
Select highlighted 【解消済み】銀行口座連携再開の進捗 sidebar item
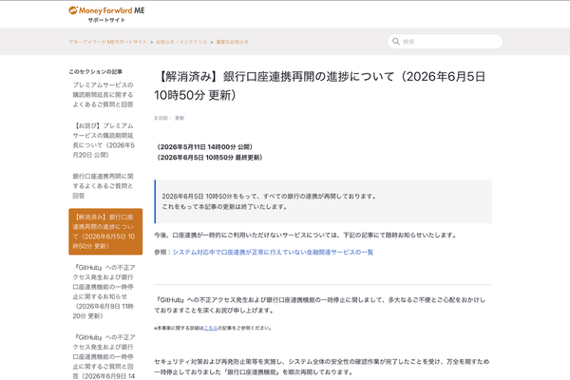[105, 231]
